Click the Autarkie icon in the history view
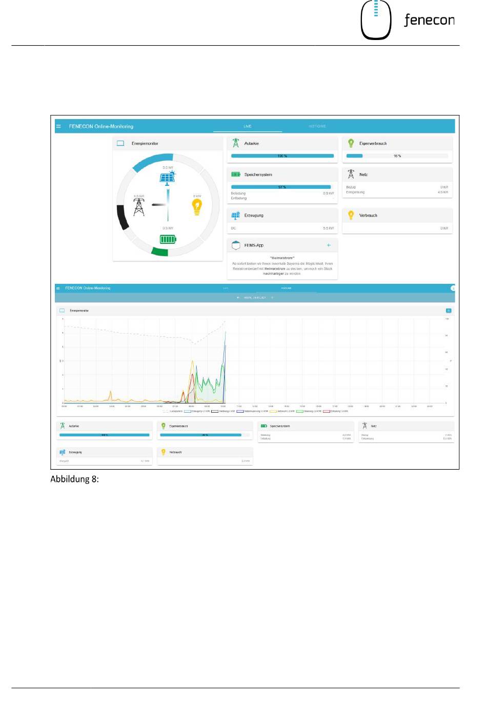The height and width of the screenshot is (717, 487). (63, 426)
